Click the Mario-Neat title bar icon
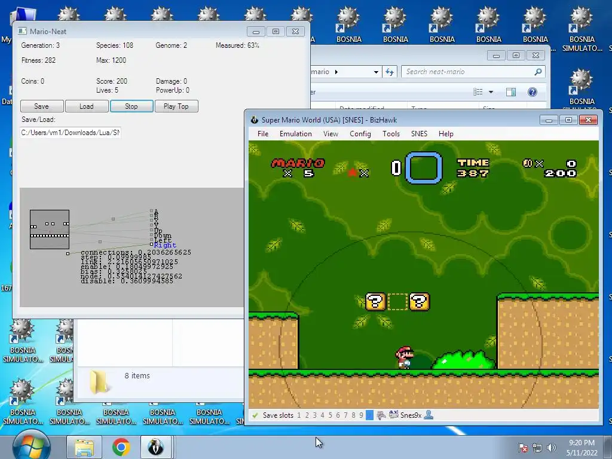The width and height of the screenshot is (612, 459). [22, 31]
